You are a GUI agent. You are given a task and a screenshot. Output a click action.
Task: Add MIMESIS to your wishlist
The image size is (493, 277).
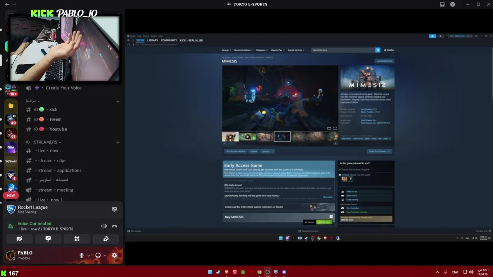[236, 151]
